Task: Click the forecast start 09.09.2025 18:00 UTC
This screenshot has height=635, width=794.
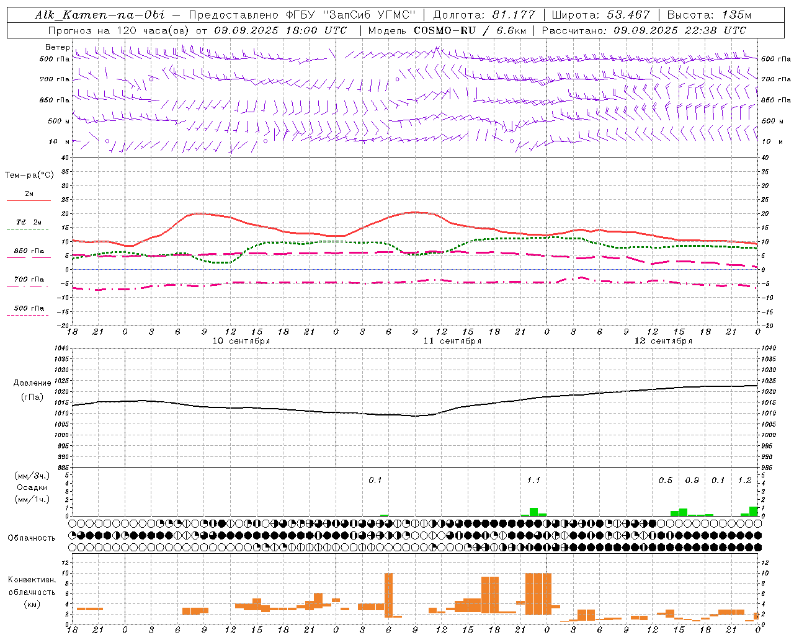Action: pos(280,30)
